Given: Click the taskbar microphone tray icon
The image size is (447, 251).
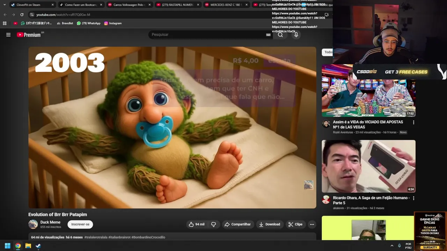Looking at the screenshot, I should tap(400, 246).
